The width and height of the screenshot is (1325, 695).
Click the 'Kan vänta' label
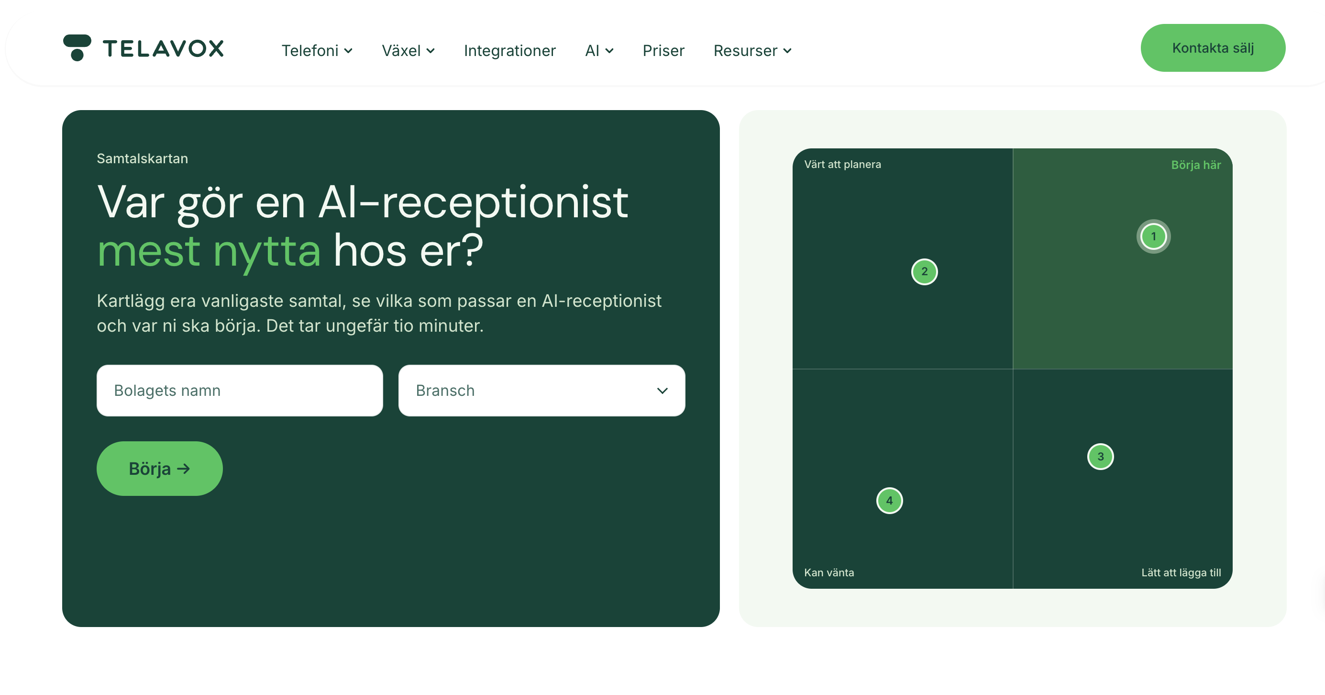(x=828, y=572)
